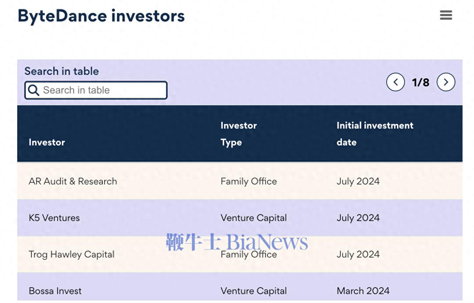This screenshot has width=474, height=303.
Task: Open the hamburger menu icon
Action: click(446, 15)
